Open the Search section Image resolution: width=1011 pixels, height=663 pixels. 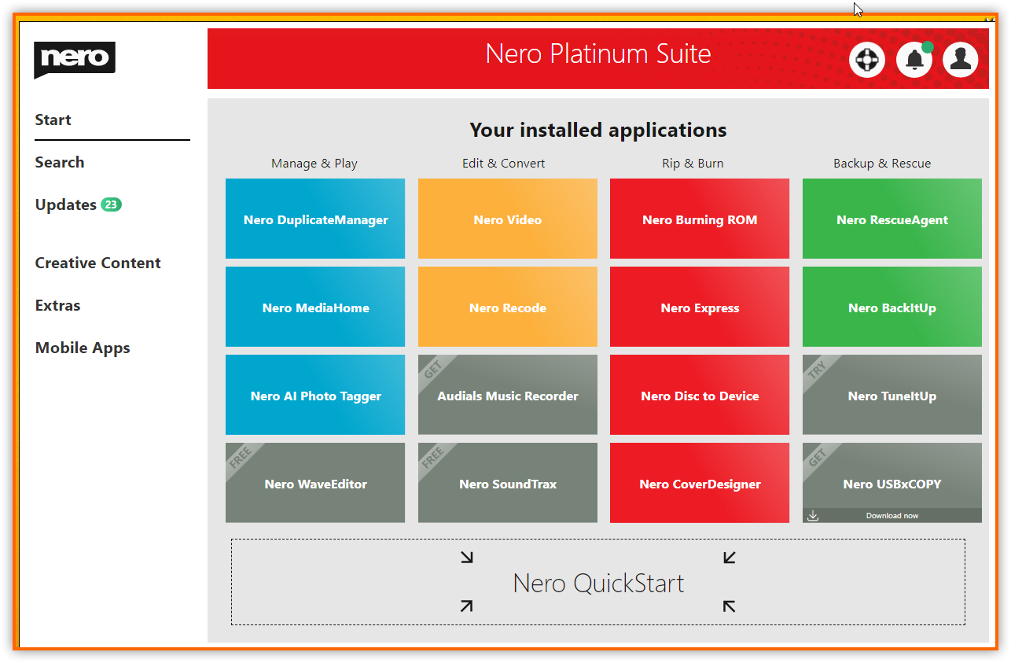pyautogui.click(x=60, y=162)
